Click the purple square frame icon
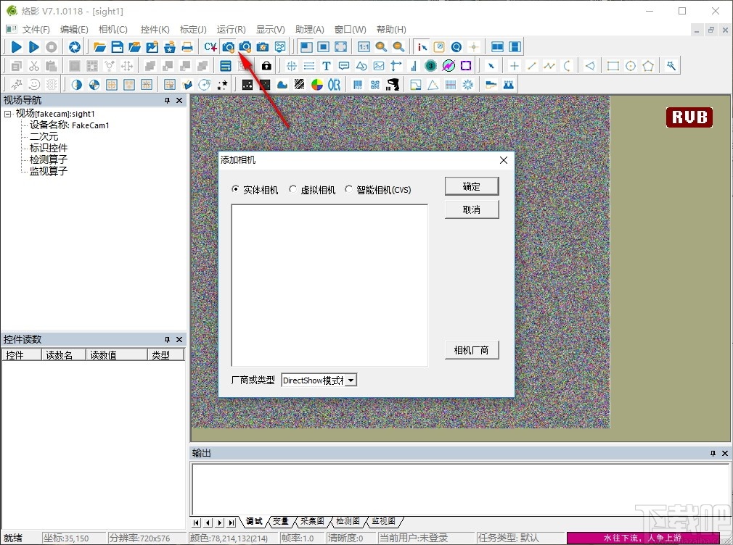 pyautogui.click(x=466, y=66)
